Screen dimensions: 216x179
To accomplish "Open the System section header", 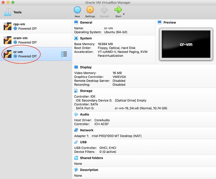I will [x=86, y=38].
